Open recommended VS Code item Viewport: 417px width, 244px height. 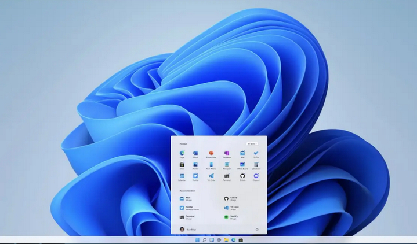point(231,208)
